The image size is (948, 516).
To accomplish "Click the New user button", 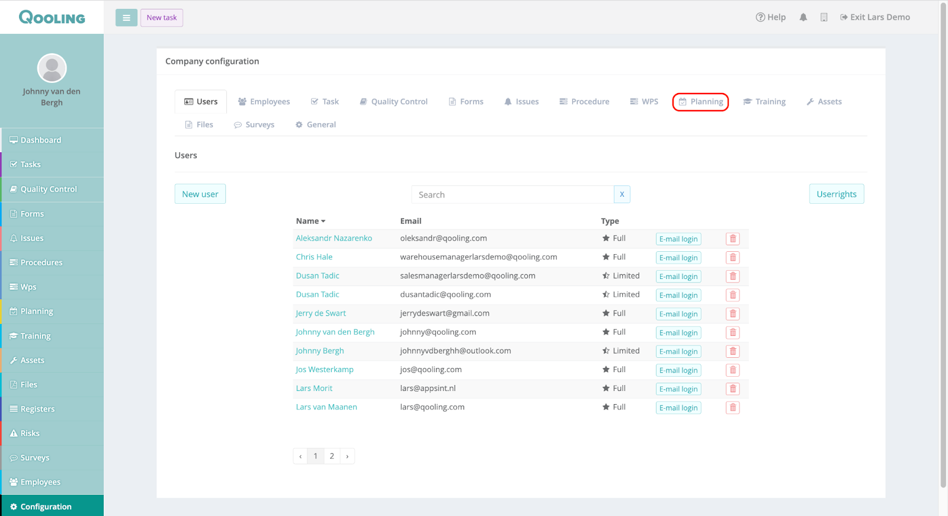I will (x=200, y=194).
